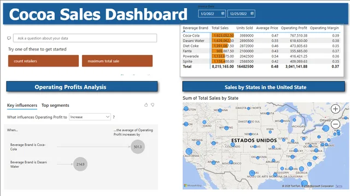Click Beverage Brand is Coca-Cola influencer
Image resolution: width=350 pixels, height=196 pixels.
[28, 147]
